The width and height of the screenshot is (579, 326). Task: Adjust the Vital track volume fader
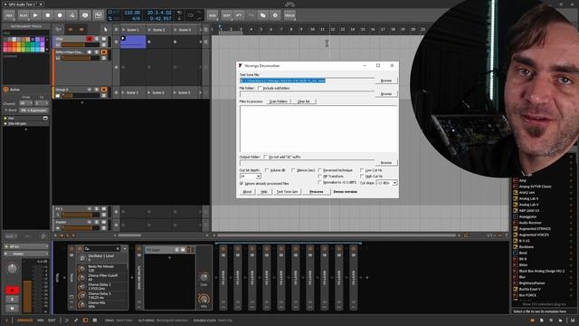click(x=81, y=44)
